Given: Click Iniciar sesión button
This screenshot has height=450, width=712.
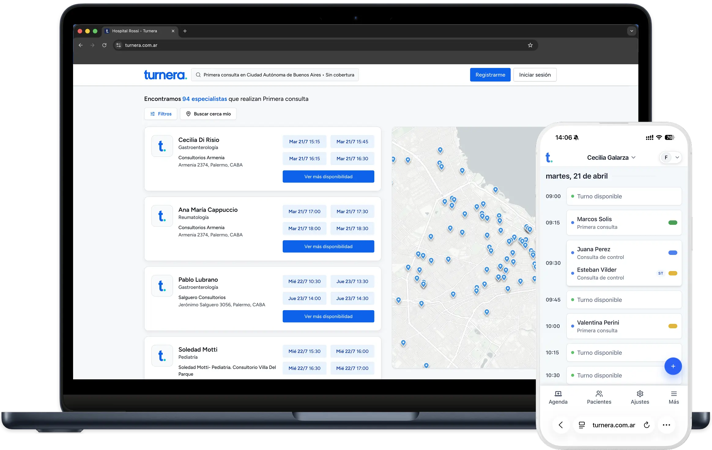Looking at the screenshot, I should click(x=535, y=75).
